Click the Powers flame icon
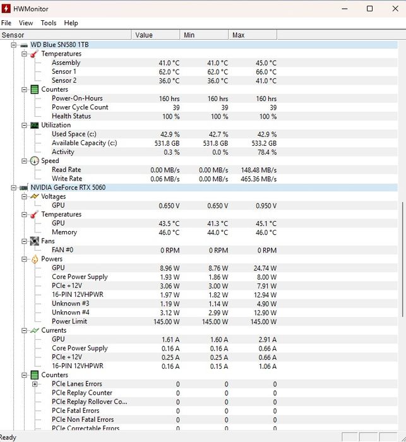The width and height of the screenshot is (406, 442). tap(34, 259)
